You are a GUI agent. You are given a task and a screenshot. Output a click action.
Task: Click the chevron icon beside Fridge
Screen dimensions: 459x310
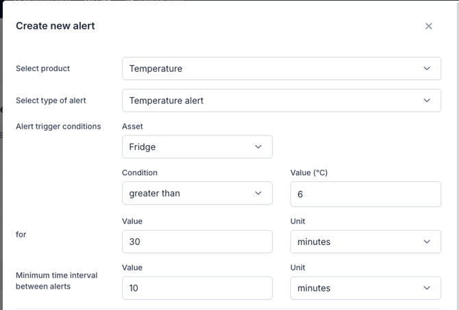pos(258,146)
